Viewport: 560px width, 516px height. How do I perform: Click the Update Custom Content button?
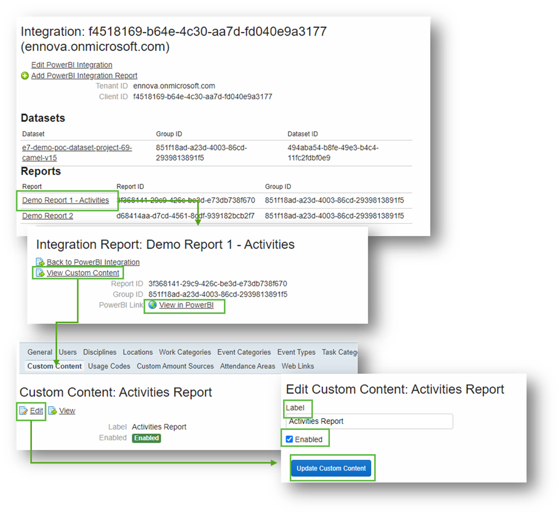coord(331,468)
